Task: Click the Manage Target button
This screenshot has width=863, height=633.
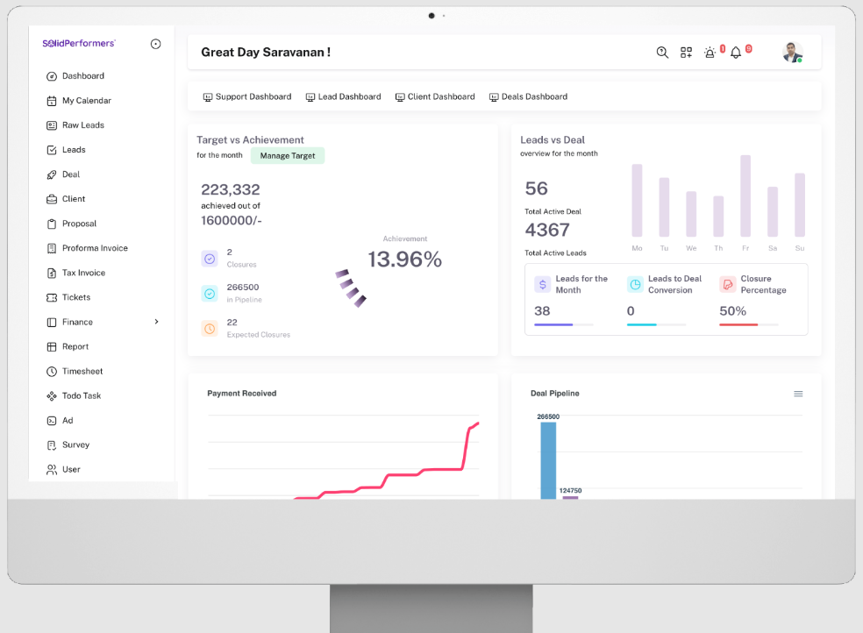Action: pyautogui.click(x=288, y=156)
